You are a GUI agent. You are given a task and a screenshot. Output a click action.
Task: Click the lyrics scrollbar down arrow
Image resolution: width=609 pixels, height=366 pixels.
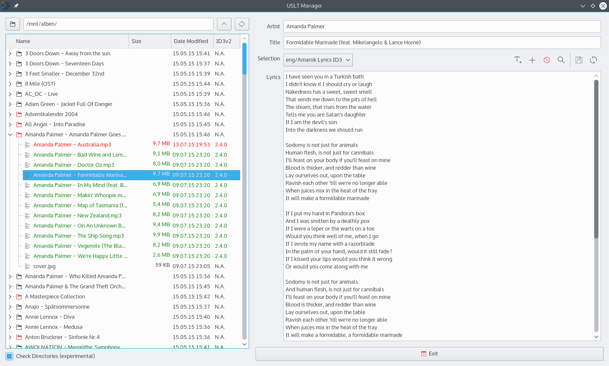pos(596,337)
